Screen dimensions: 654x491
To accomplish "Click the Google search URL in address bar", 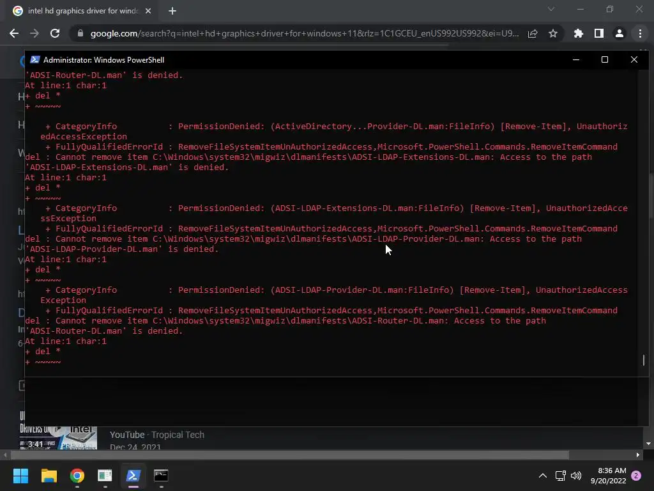I will (305, 33).
